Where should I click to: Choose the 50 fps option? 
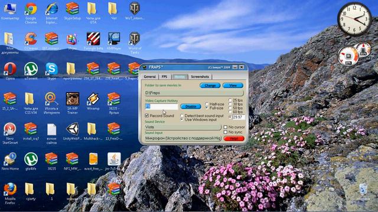click(x=230, y=108)
